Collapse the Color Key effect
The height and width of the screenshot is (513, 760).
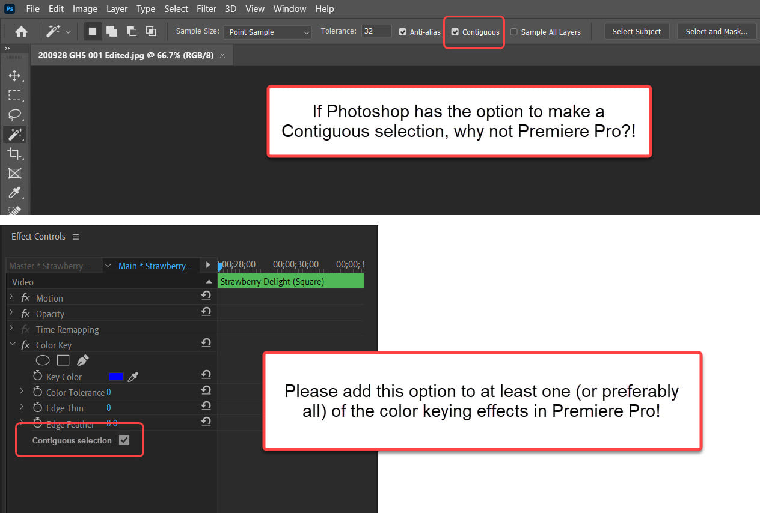click(13, 345)
